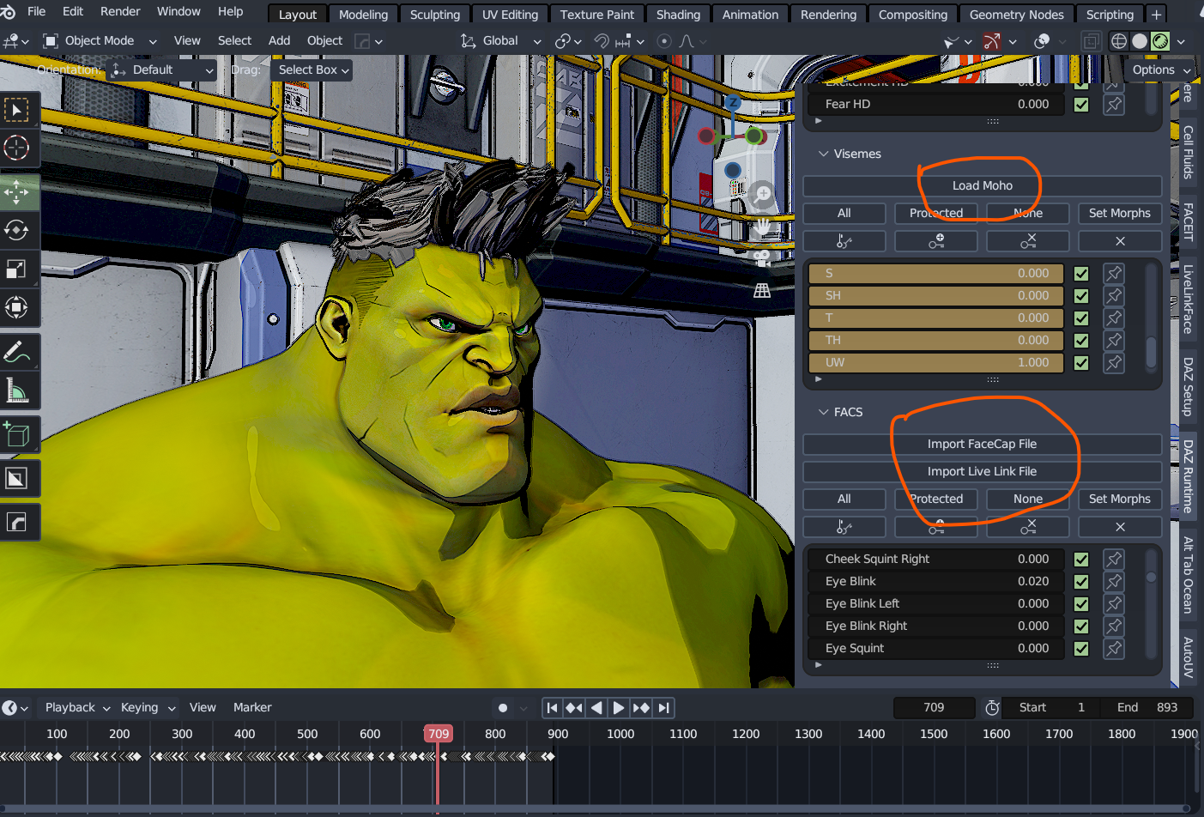The width and height of the screenshot is (1204, 817).
Task: Open the Object Mode dropdown
Action: pyautogui.click(x=100, y=40)
